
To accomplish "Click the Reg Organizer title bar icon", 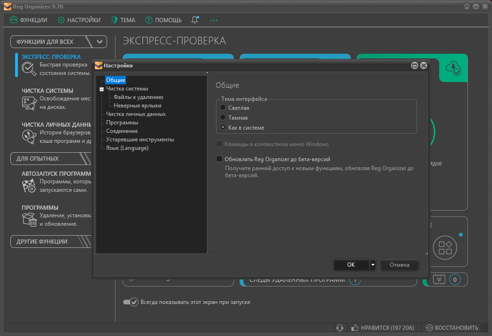I will pos(8,7).
